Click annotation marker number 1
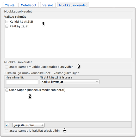Viewport: 137px width, 139px height. coord(43,24)
